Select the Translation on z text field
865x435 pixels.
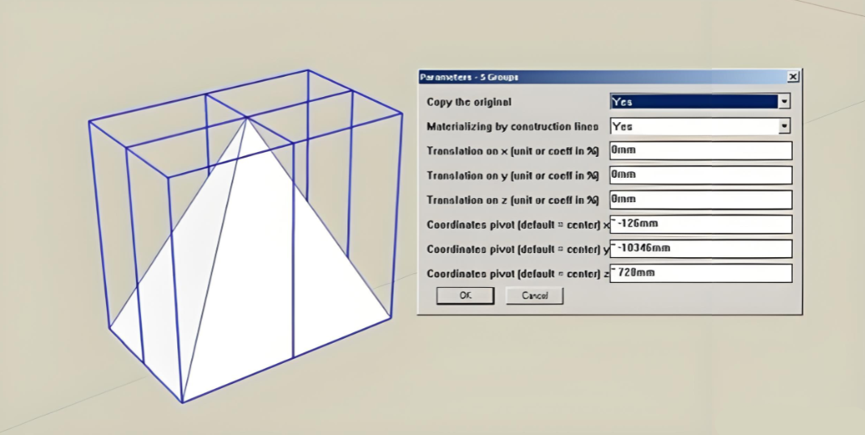coord(700,199)
